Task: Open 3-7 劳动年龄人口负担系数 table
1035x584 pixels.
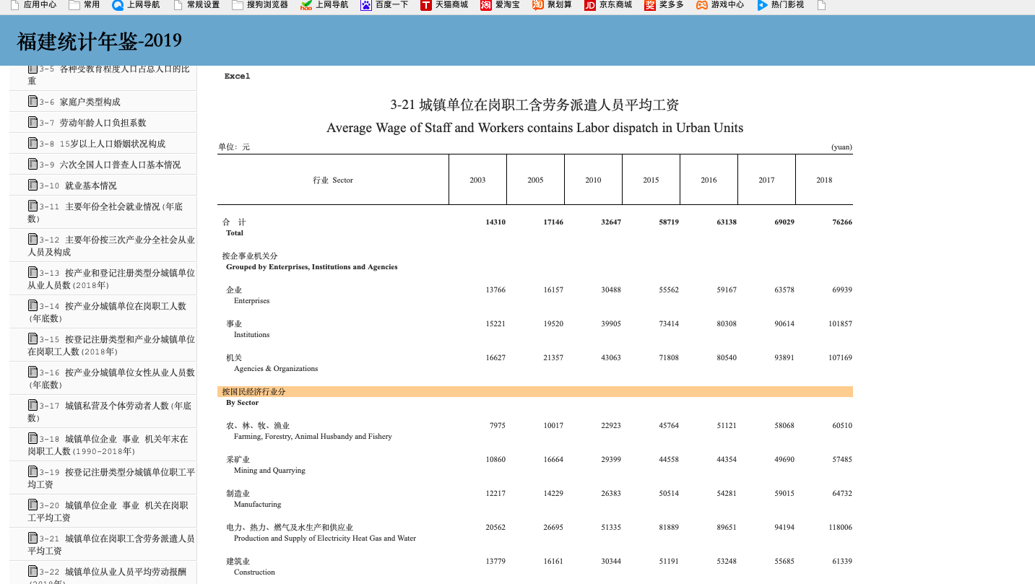Action: (93, 123)
